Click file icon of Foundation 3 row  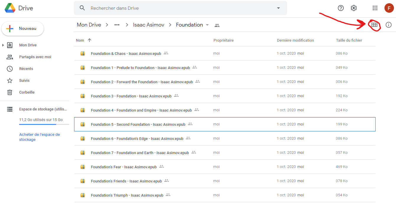(x=83, y=96)
